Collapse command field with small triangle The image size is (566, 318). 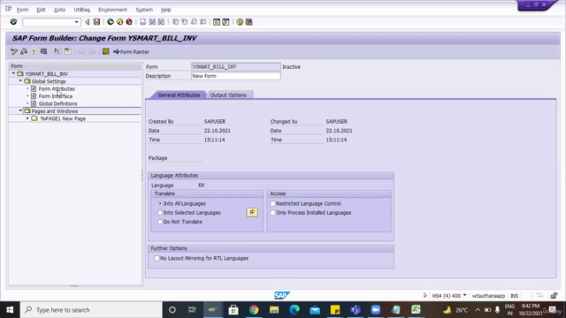87,22
